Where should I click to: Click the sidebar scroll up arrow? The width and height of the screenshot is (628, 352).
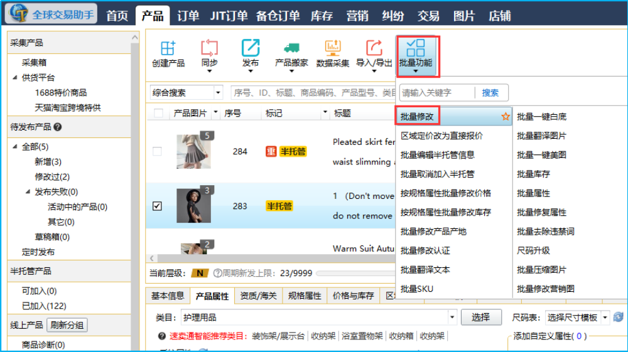(134, 37)
